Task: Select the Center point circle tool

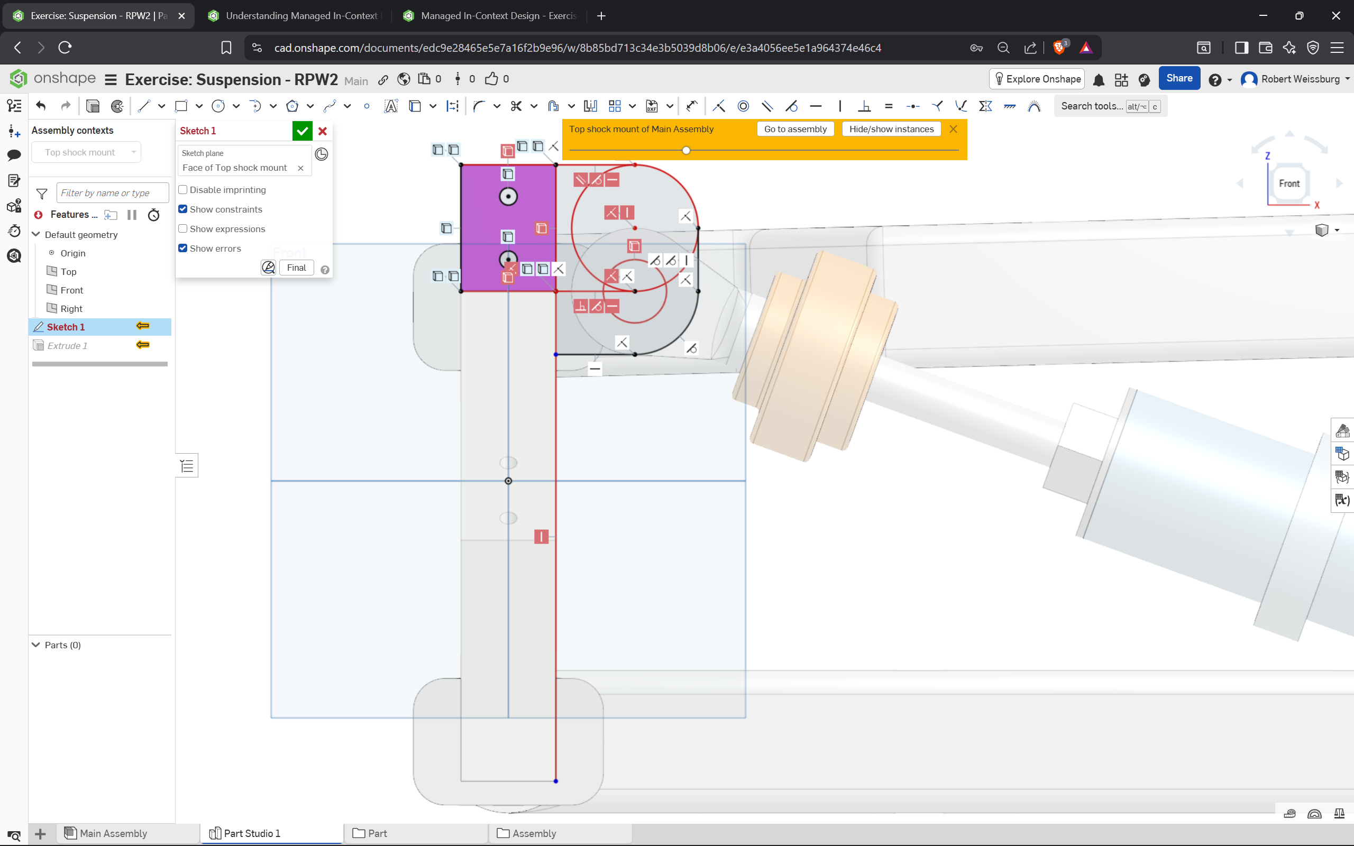Action: click(x=218, y=106)
